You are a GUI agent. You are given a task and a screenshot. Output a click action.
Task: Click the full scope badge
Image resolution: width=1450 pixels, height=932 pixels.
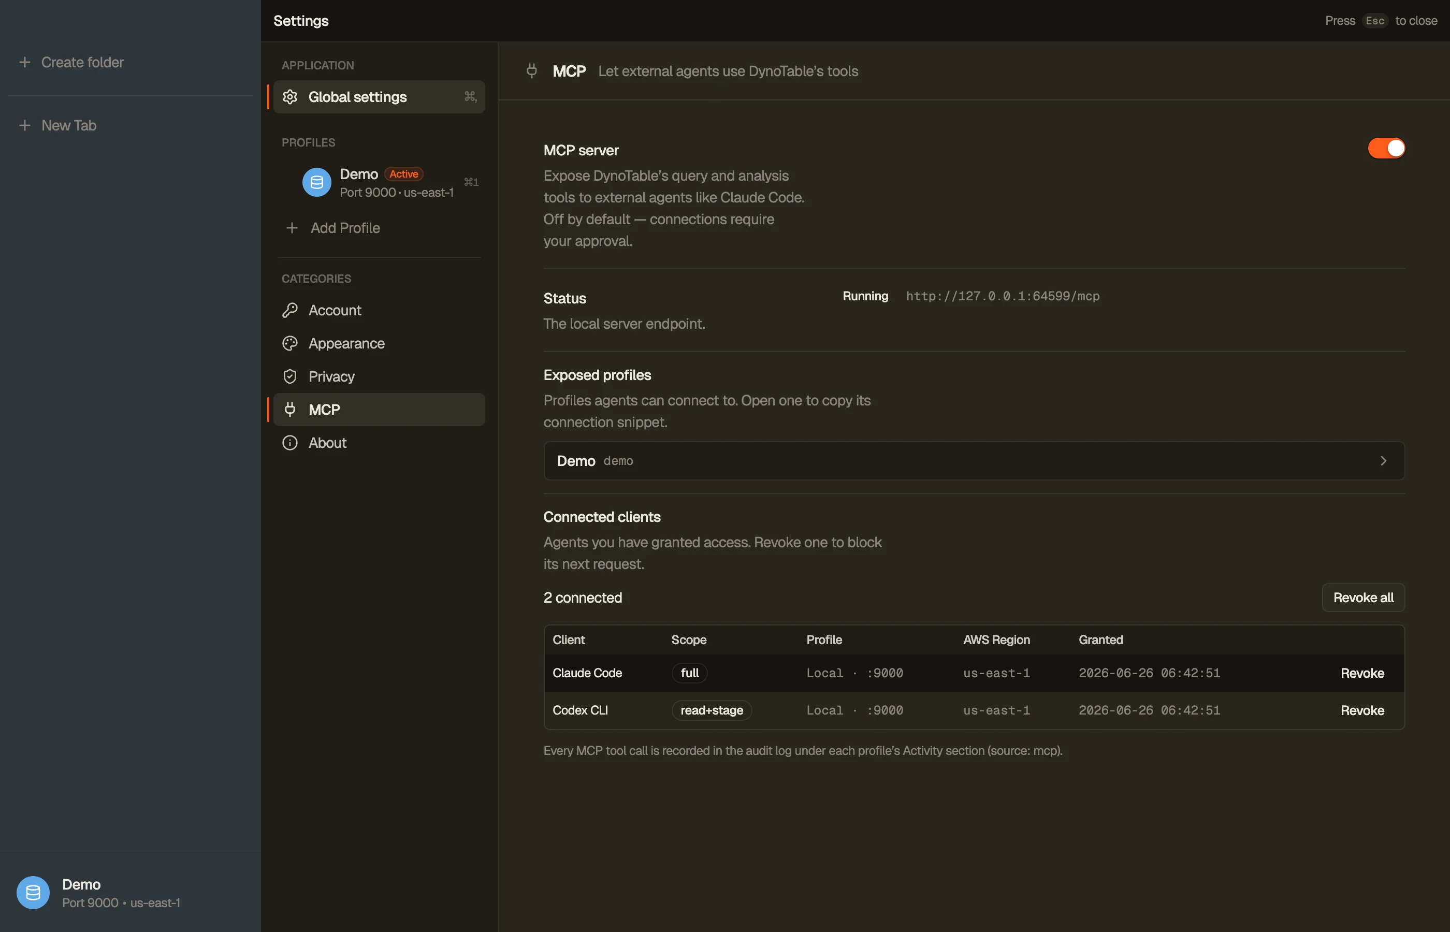coord(689,673)
